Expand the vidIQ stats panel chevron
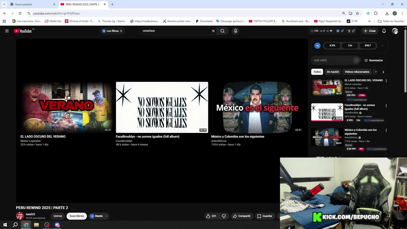Image resolution: width=407 pixels, height=229 pixels. click(x=382, y=45)
